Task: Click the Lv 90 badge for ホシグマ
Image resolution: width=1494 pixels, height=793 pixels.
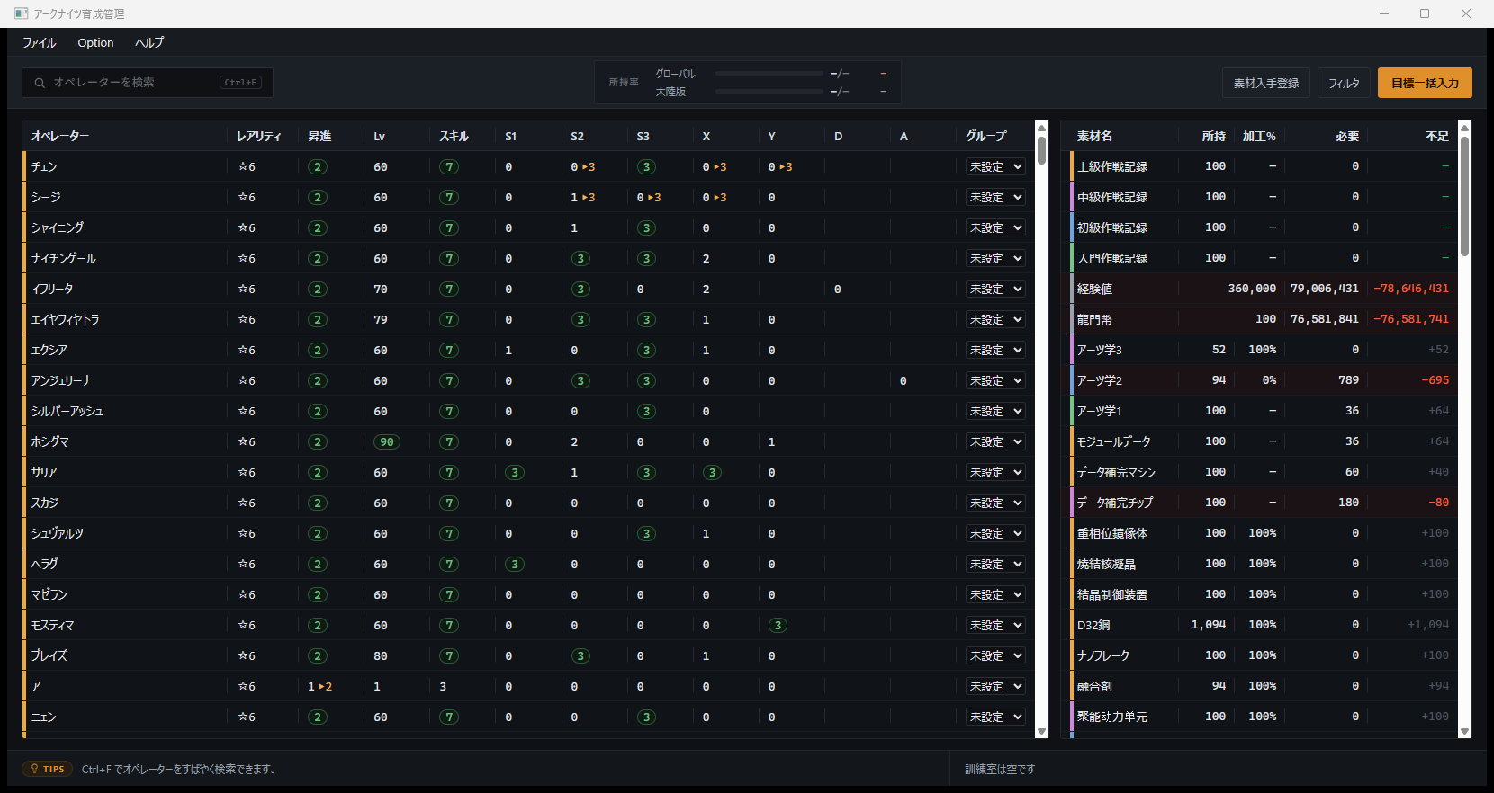Action: click(x=387, y=442)
